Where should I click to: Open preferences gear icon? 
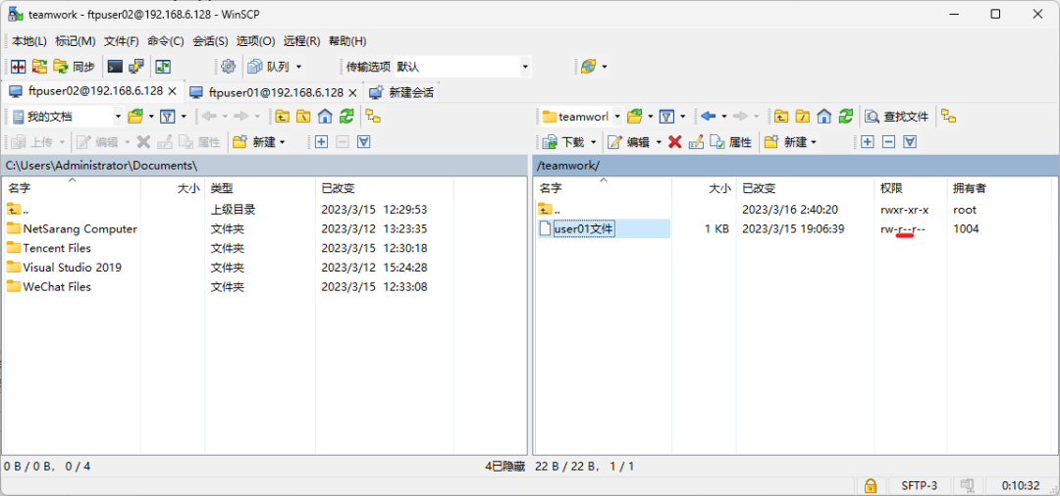(229, 67)
